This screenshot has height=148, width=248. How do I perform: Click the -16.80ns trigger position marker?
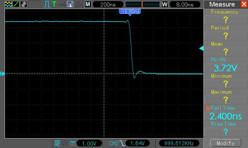pos(130,12)
